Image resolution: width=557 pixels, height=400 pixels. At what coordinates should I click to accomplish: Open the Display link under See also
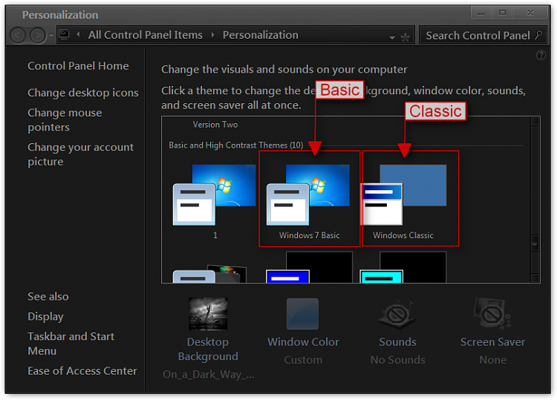pos(45,317)
